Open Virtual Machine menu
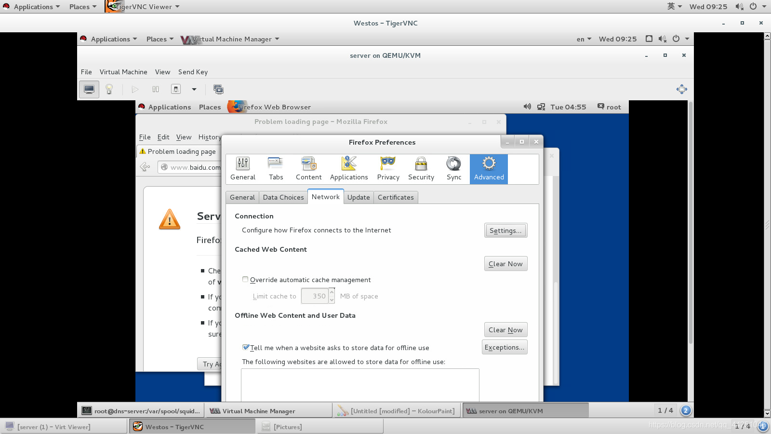Viewport: 771px width, 434px height. pos(123,72)
